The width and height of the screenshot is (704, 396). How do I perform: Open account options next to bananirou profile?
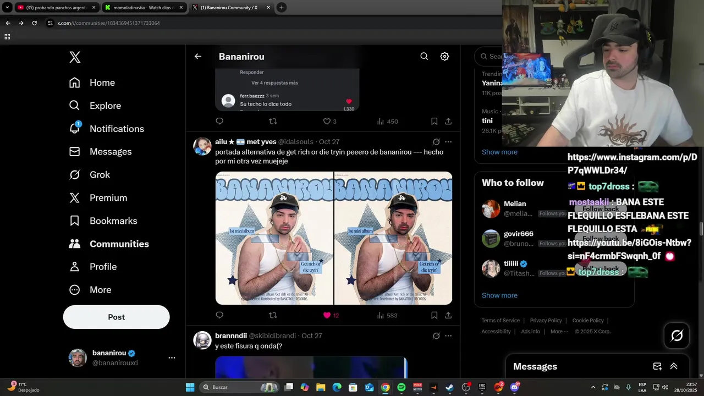click(x=172, y=358)
